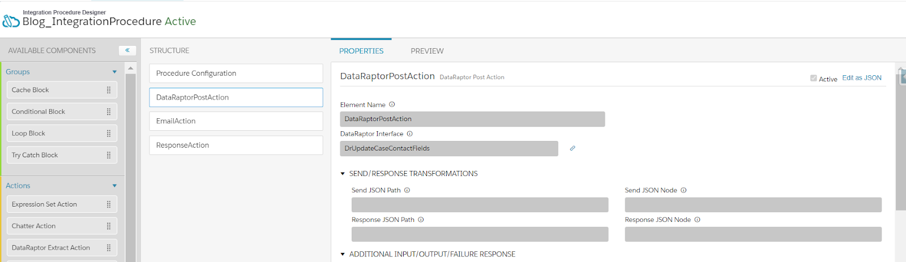This screenshot has height=262, width=906.
Task: Select ResponseAction step in structure
Action: coord(236,145)
